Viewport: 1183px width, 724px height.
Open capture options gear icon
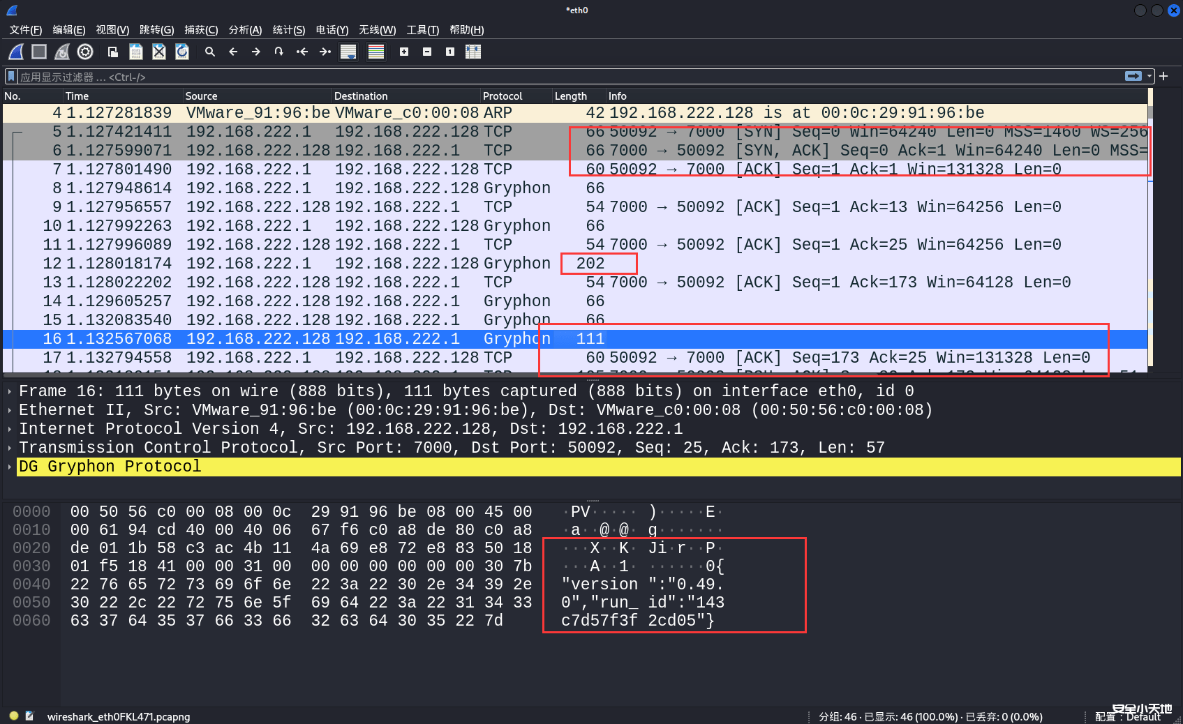[x=85, y=52]
